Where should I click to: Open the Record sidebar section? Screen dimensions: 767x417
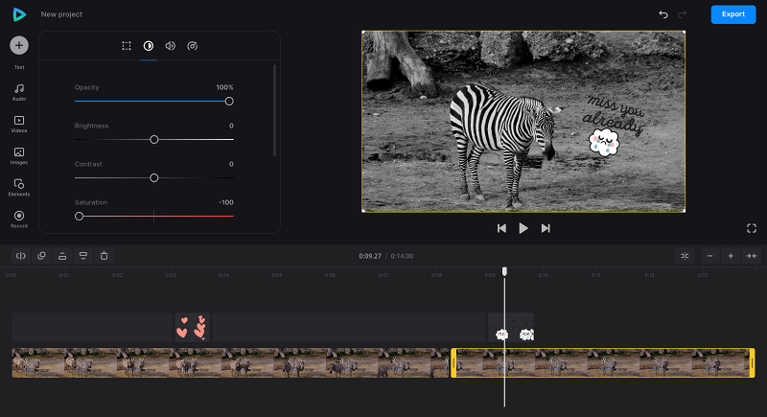click(x=19, y=220)
